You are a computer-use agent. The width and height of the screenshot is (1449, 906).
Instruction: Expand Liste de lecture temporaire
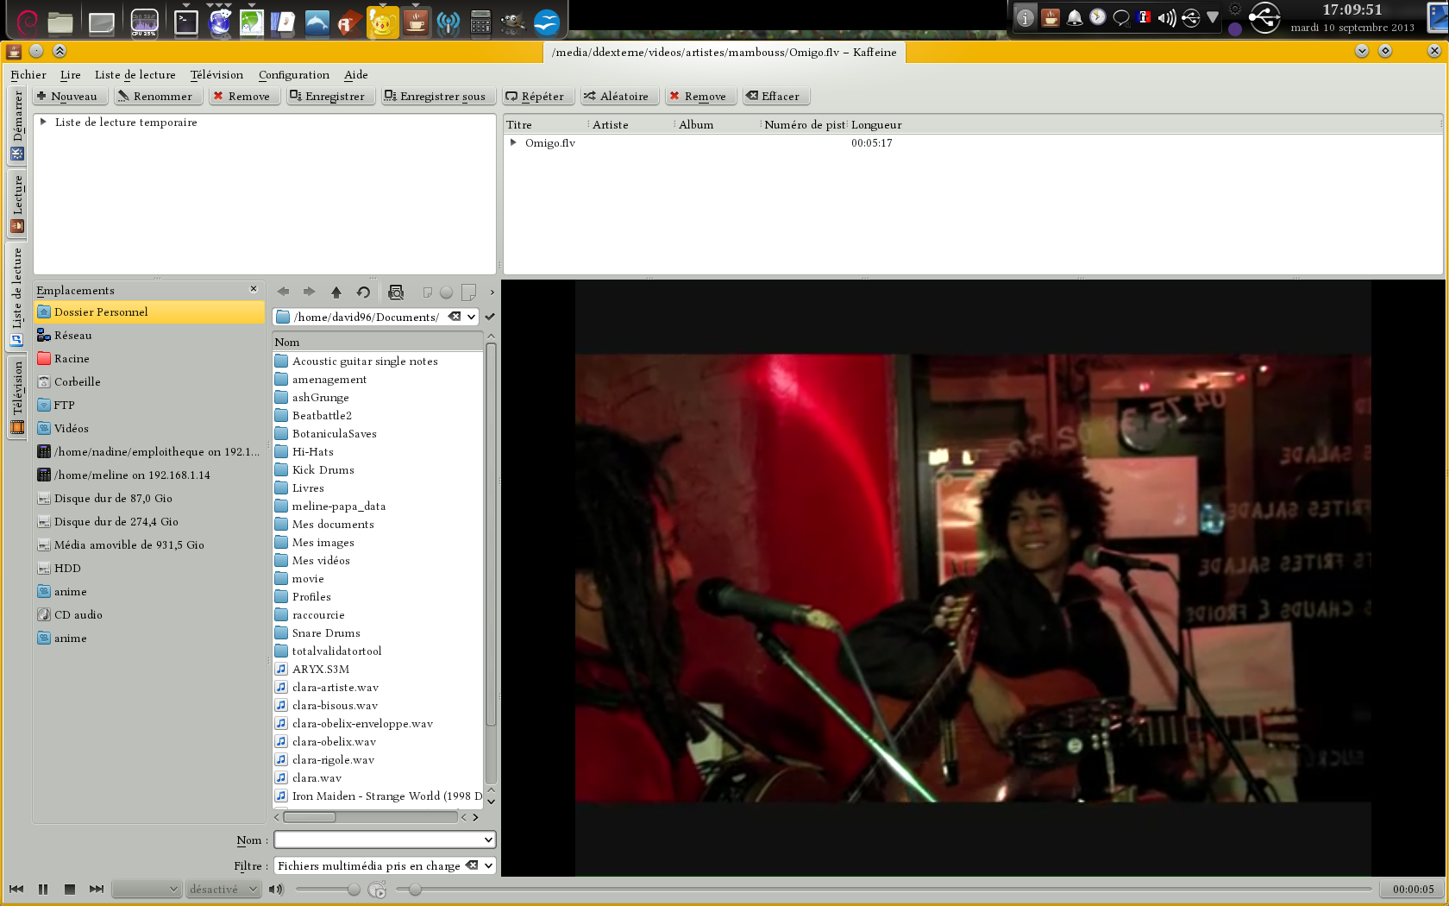43,123
